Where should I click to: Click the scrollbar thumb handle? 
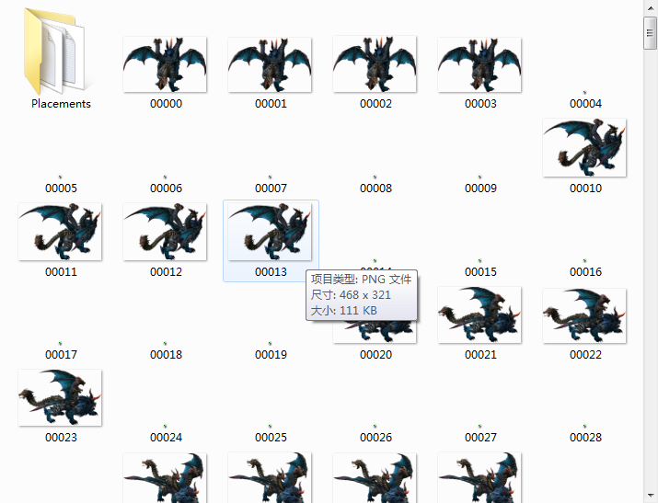[x=651, y=33]
